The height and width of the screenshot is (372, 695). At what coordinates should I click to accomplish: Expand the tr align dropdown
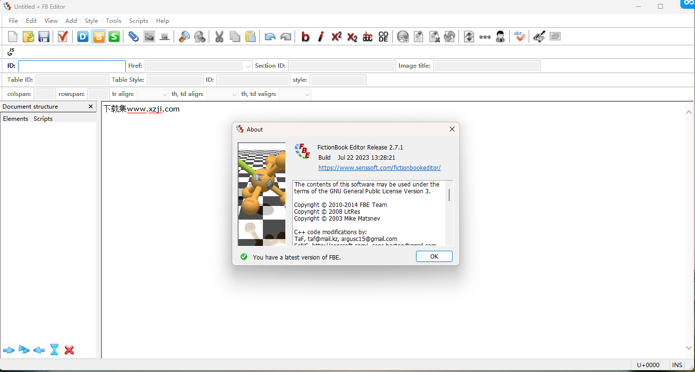click(x=164, y=94)
